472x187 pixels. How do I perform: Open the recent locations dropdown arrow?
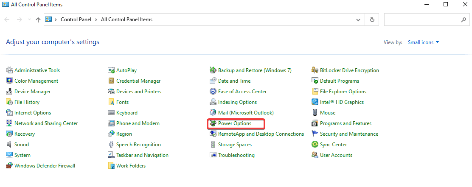[x=29, y=20]
